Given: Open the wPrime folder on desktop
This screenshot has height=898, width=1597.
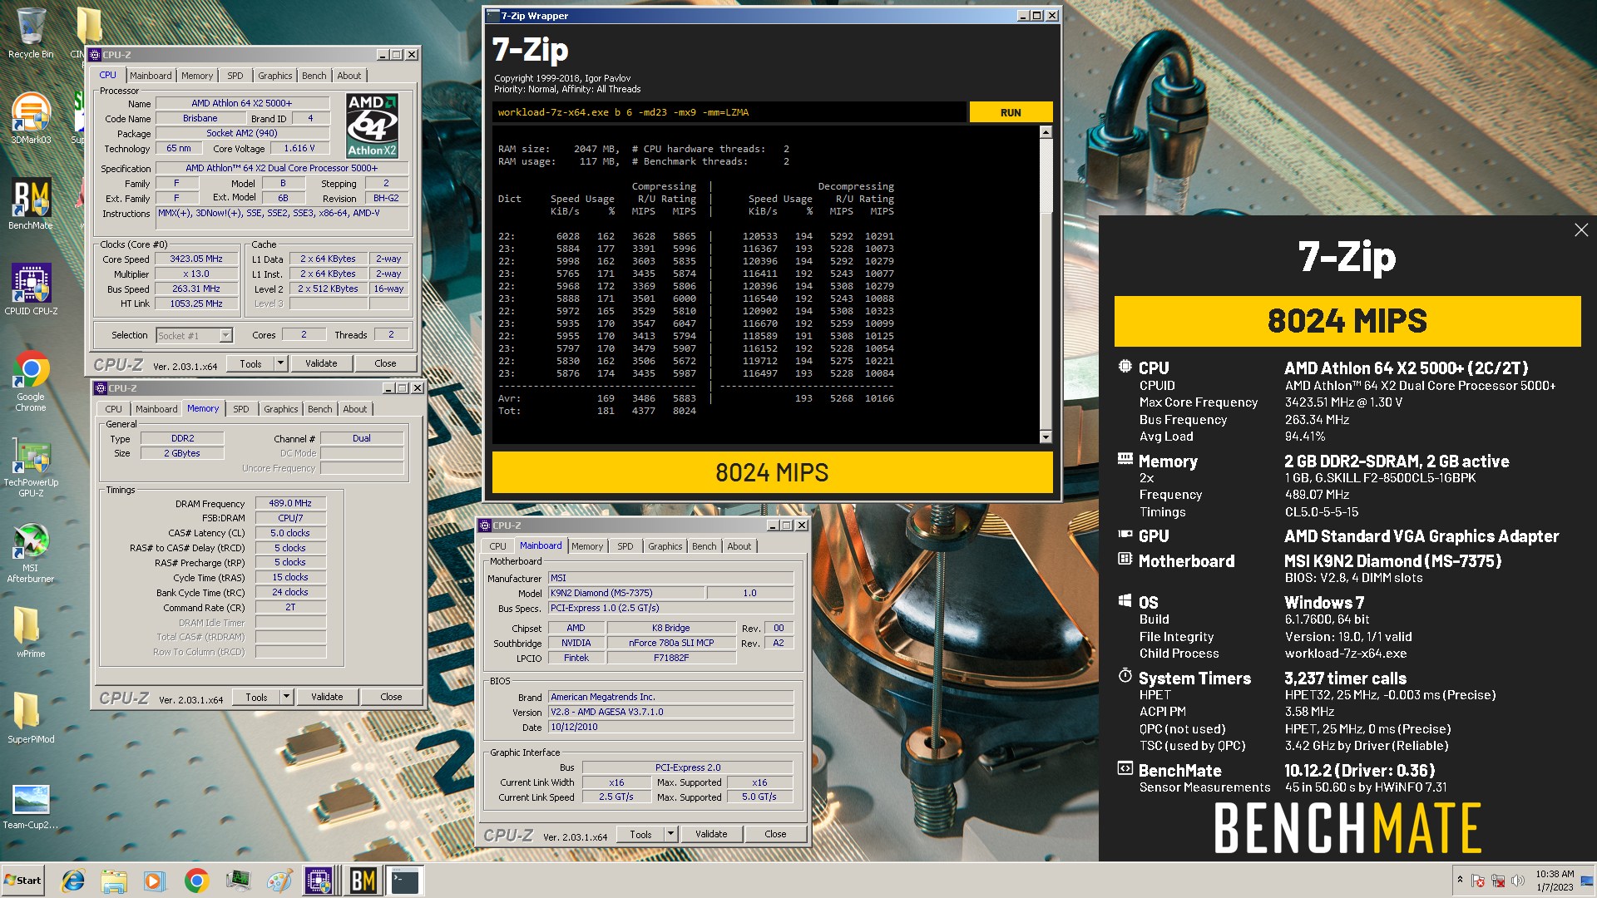Looking at the screenshot, I should [31, 631].
